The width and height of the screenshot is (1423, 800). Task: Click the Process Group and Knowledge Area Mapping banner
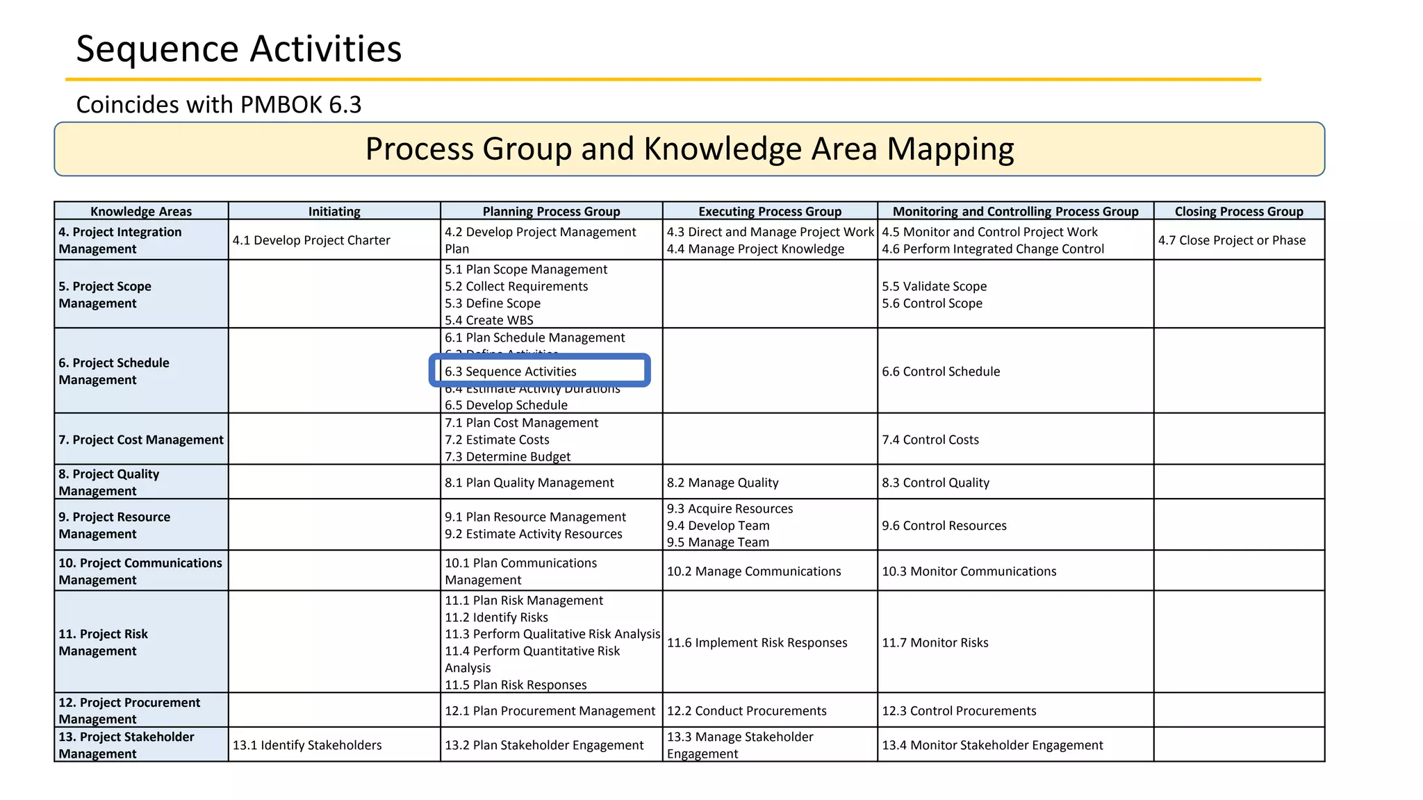pyautogui.click(x=689, y=149)
